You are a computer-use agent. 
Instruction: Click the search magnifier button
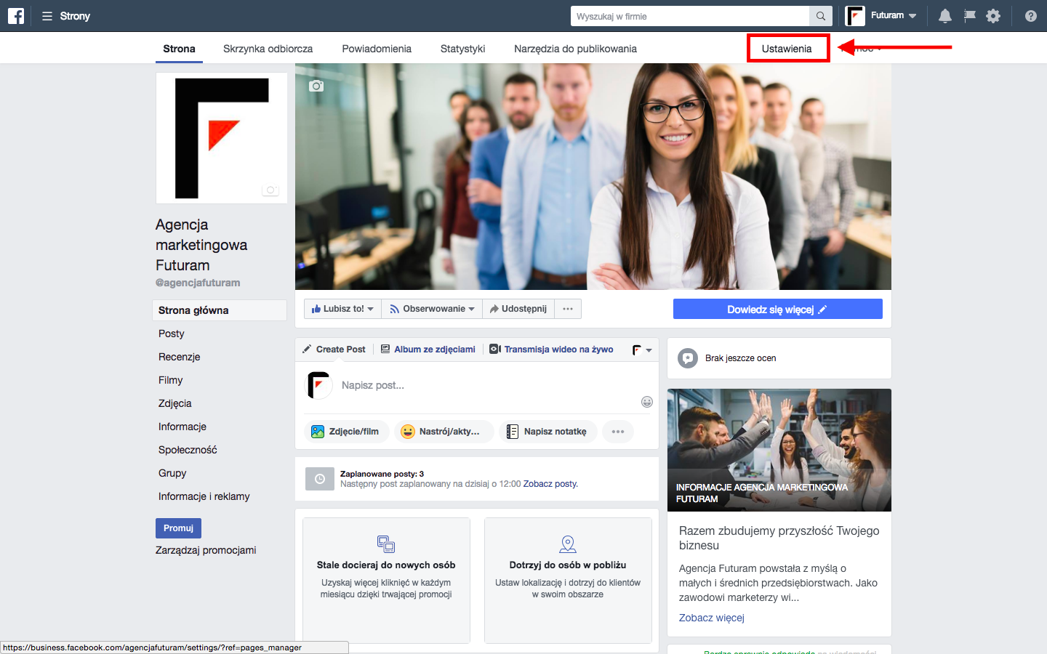point(820,16)
